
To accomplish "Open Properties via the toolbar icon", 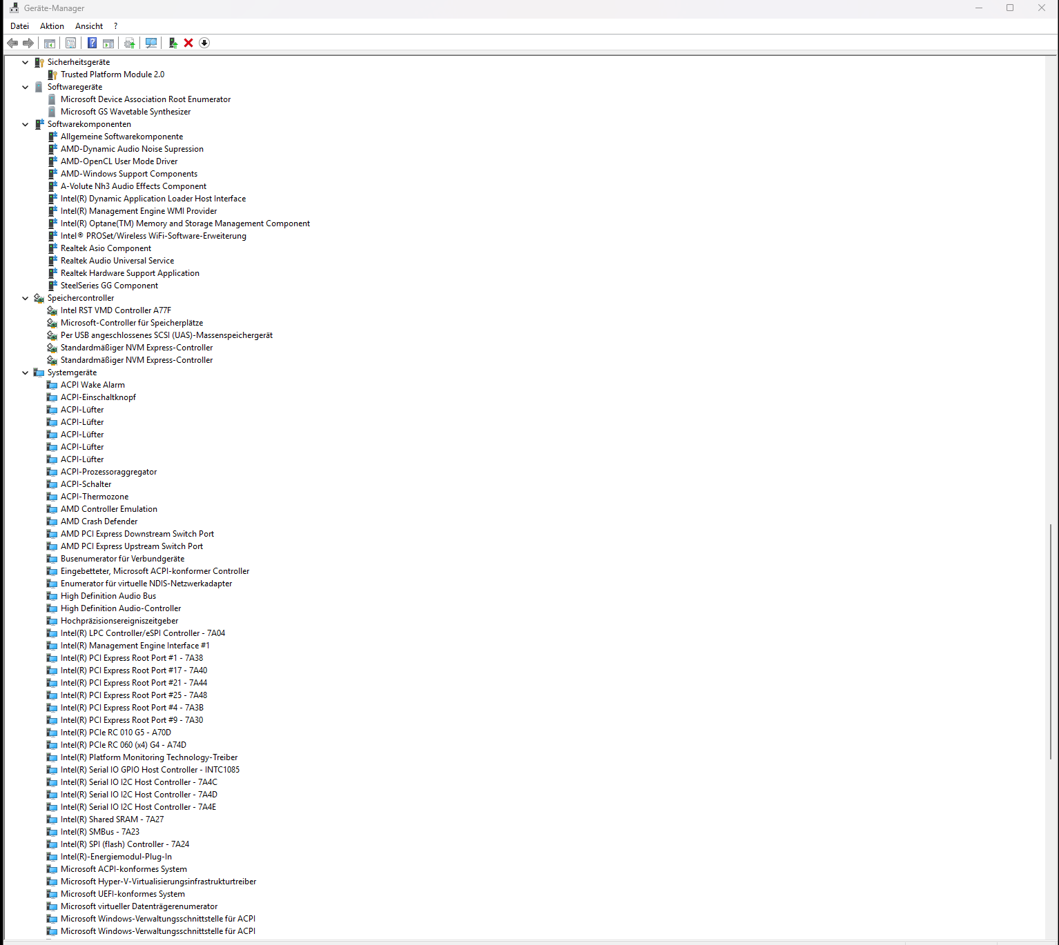I will coord(70,43).
